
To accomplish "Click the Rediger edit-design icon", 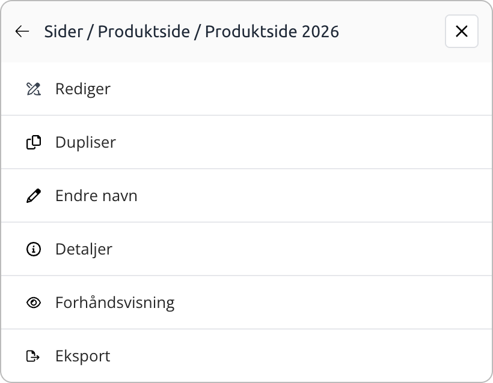I will click(x=34, y=89).
